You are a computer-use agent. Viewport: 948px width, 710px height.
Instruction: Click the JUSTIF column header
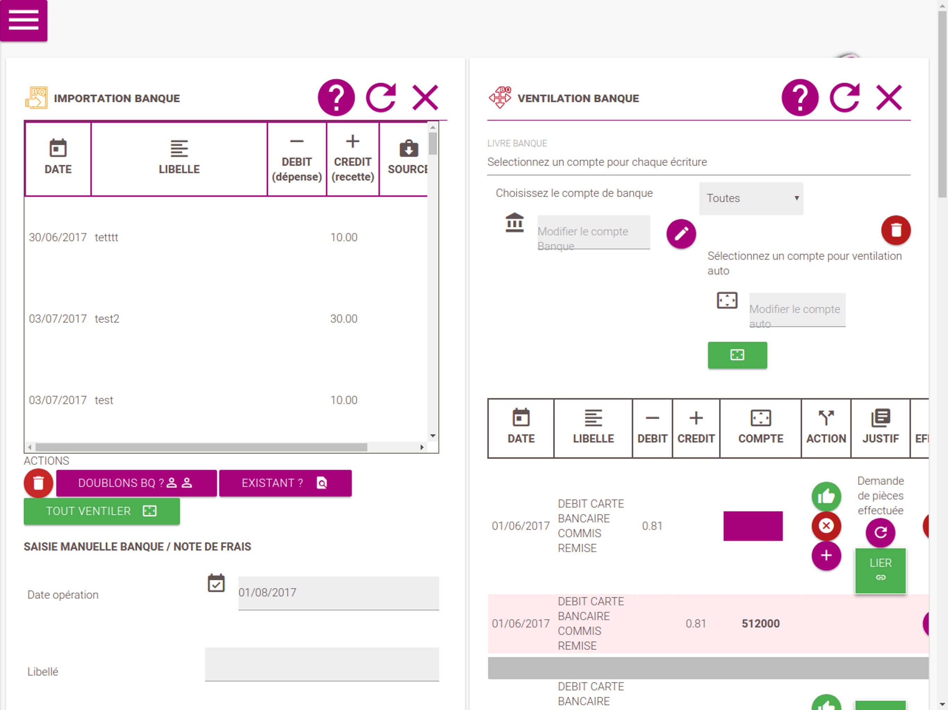tap(881, 428)
